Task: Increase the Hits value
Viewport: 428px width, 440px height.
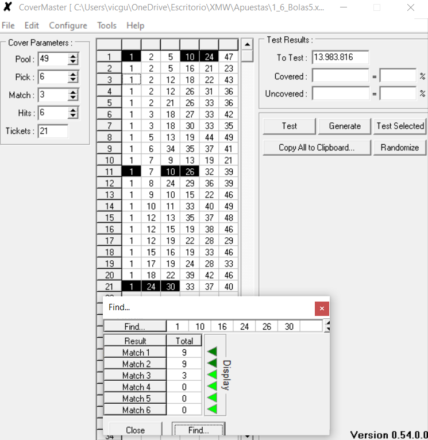Action: tap(73, 110)
